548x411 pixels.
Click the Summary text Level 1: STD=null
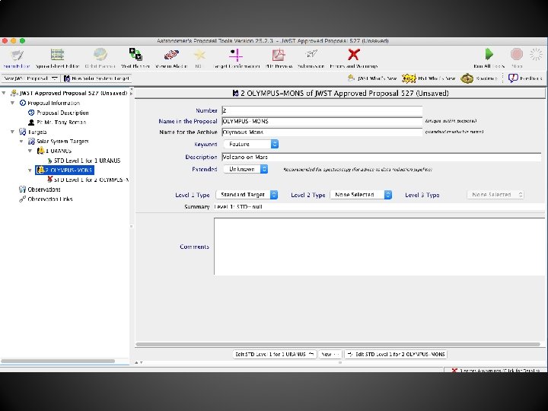(238, 206)
